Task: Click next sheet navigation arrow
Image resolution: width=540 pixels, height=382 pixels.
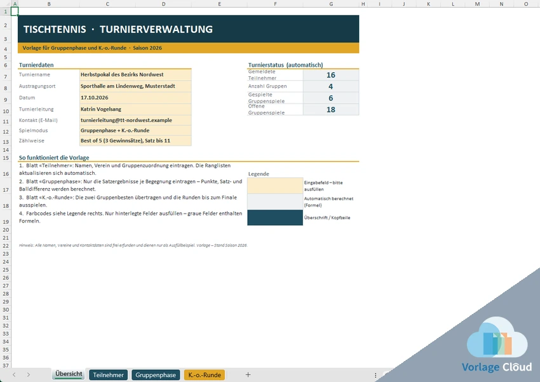Action: (x=28, y=375)
